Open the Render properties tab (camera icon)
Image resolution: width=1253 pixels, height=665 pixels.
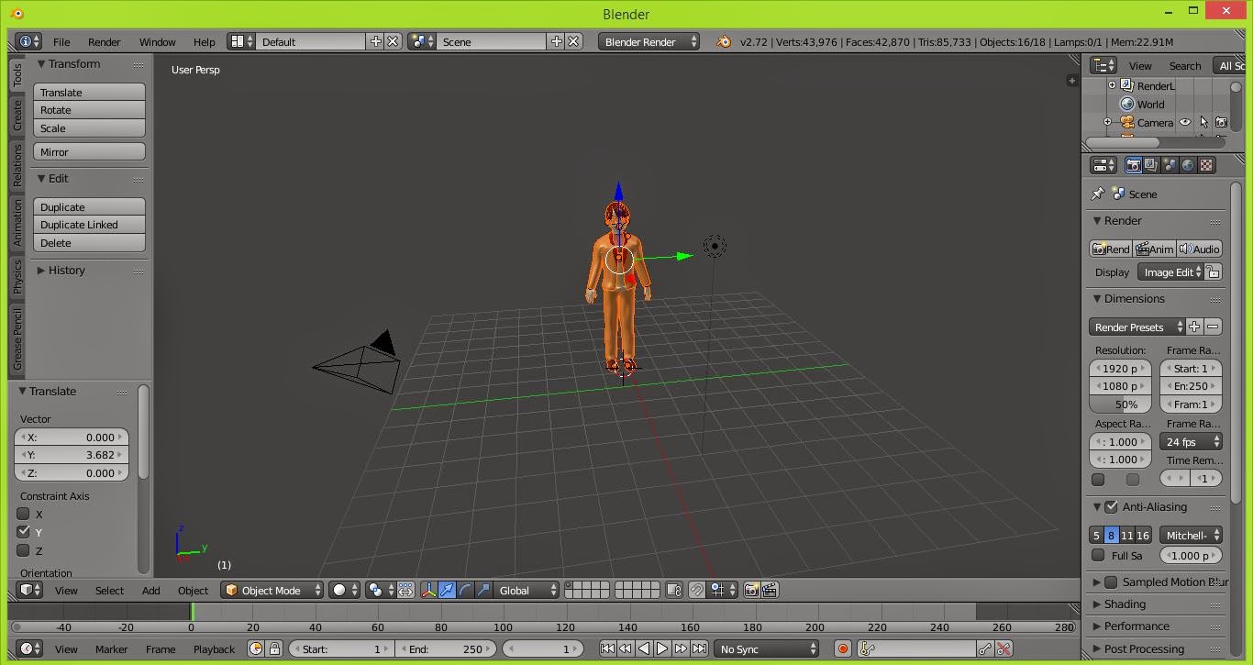[1134, 164]
